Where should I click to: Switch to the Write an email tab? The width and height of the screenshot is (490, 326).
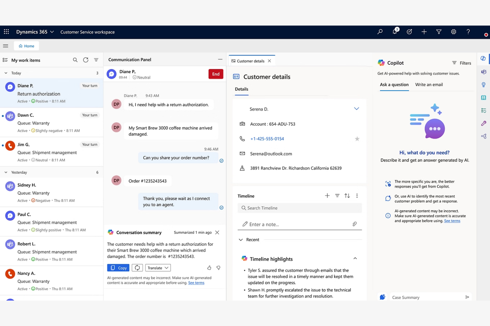(x=429, y=85)
